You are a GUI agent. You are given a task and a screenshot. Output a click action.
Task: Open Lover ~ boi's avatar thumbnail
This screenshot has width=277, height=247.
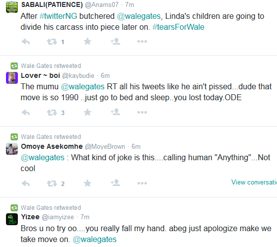coord(12,78)
